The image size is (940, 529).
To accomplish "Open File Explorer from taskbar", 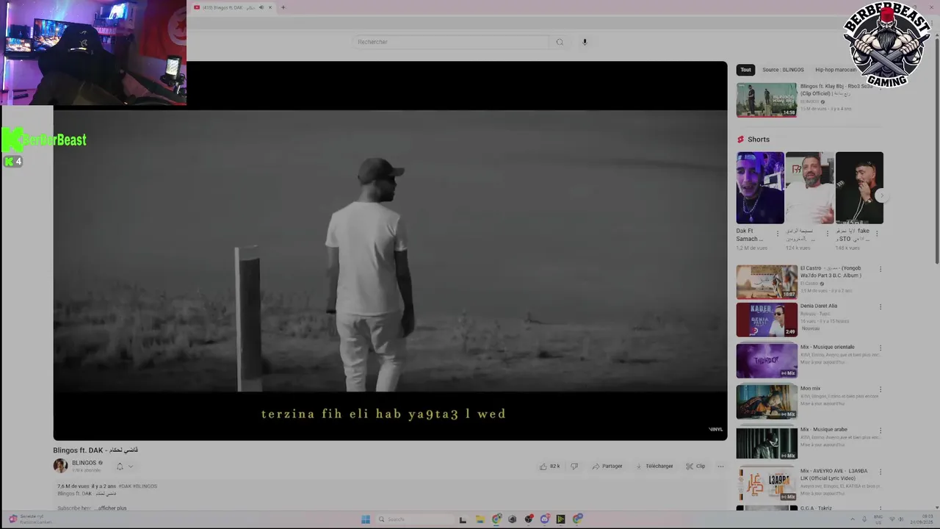I will [x=480, y=519].
